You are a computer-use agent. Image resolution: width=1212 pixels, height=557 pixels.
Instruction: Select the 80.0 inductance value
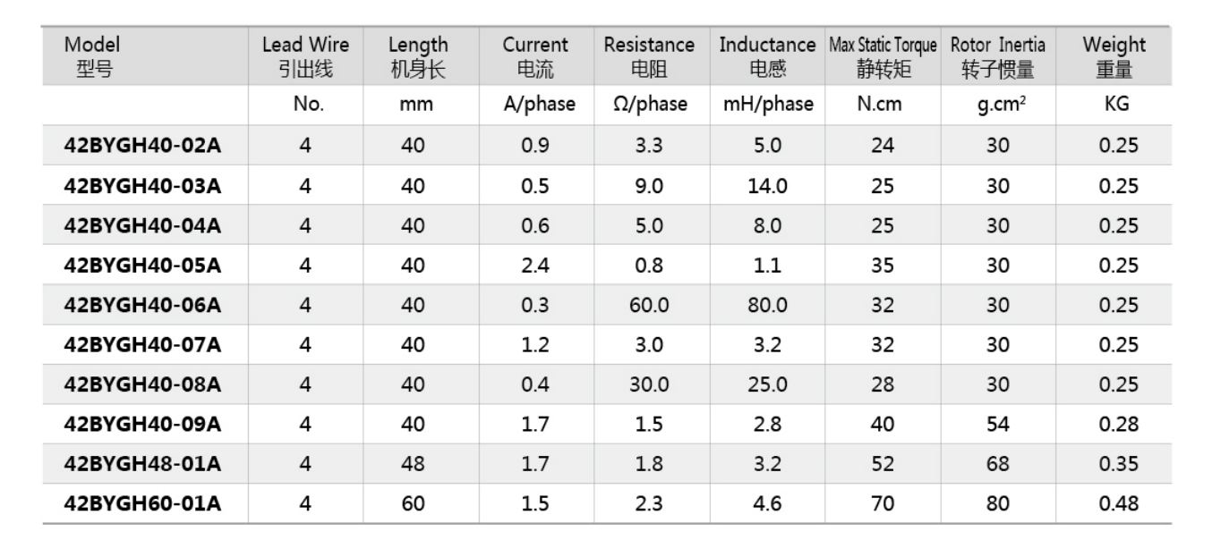point(767,306)
